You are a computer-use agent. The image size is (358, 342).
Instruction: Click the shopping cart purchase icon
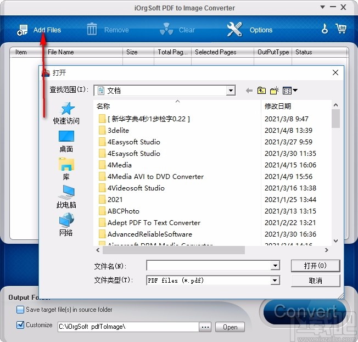[341, 29]
